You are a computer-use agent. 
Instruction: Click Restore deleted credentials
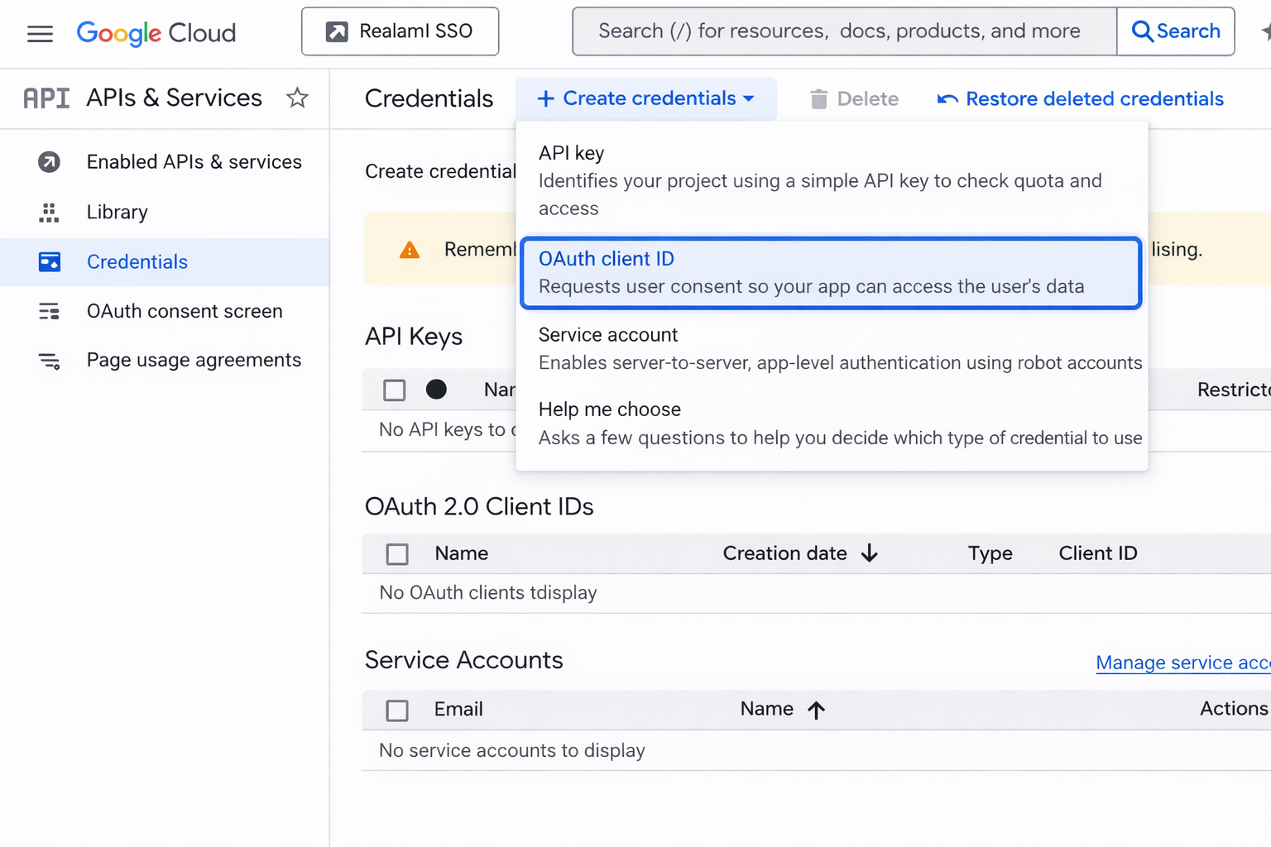point(1080,99)
